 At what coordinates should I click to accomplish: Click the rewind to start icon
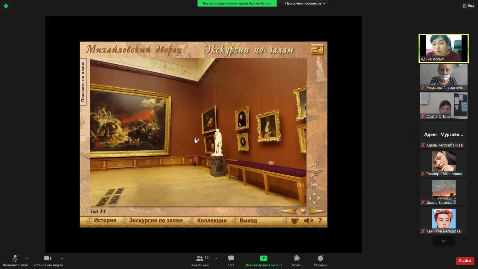(314, 185)
